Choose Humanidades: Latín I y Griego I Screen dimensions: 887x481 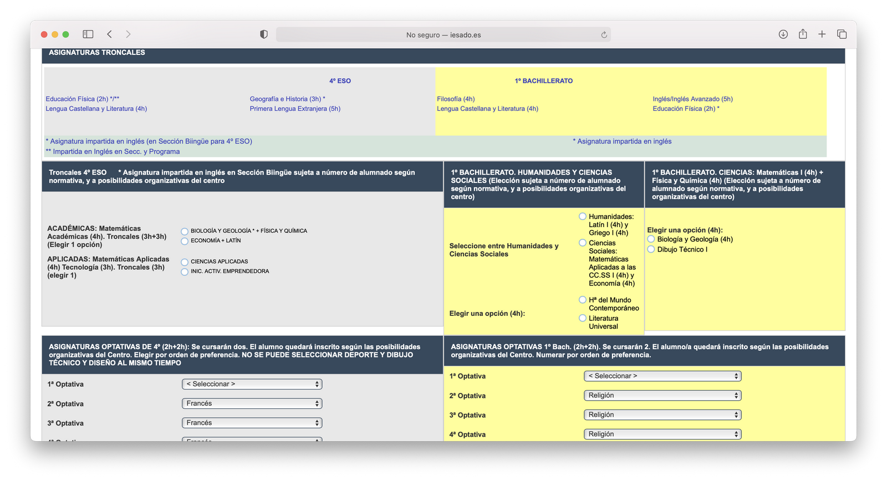point(583,217)
